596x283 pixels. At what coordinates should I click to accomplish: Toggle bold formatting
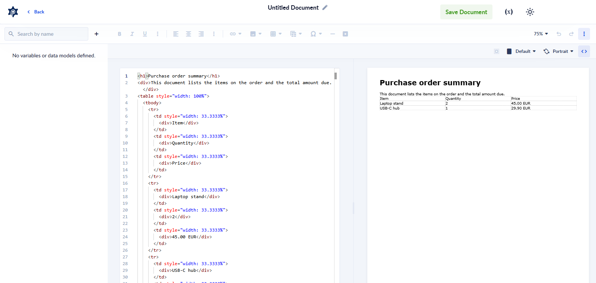pos(120,34)
